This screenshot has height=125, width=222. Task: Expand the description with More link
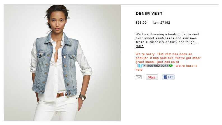coord(140,46)
